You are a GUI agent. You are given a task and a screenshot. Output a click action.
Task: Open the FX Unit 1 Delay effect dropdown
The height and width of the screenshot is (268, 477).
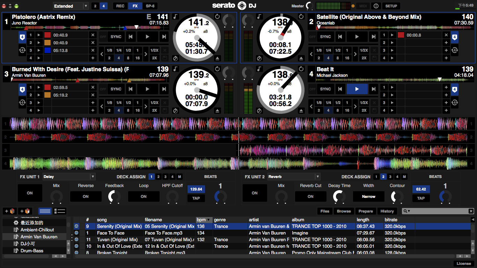(x=69, y=177)
